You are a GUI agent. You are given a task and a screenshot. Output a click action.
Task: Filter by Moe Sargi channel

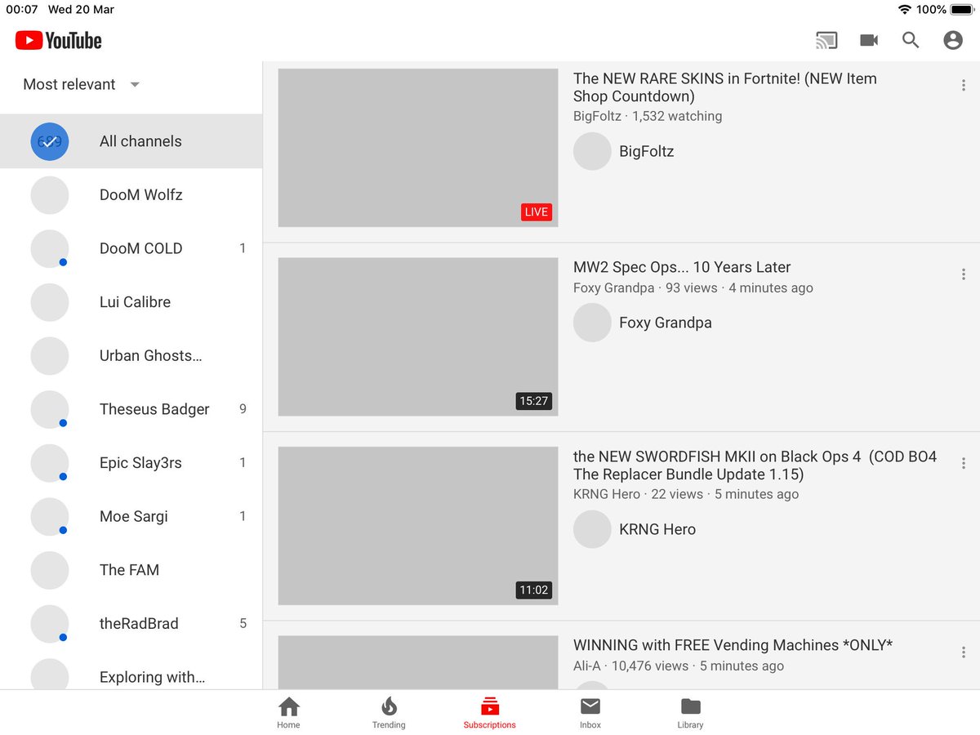[131, 516]
